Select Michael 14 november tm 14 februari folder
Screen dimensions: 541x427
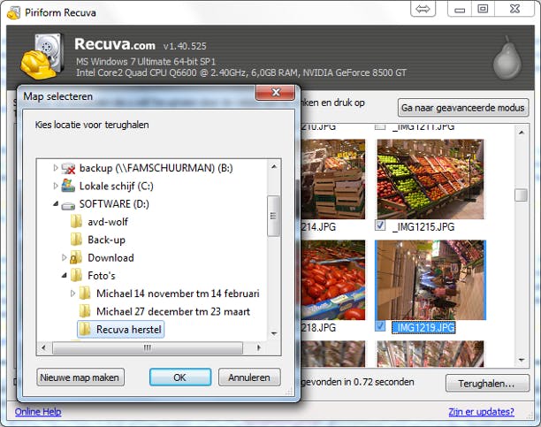tap(178, 294)
